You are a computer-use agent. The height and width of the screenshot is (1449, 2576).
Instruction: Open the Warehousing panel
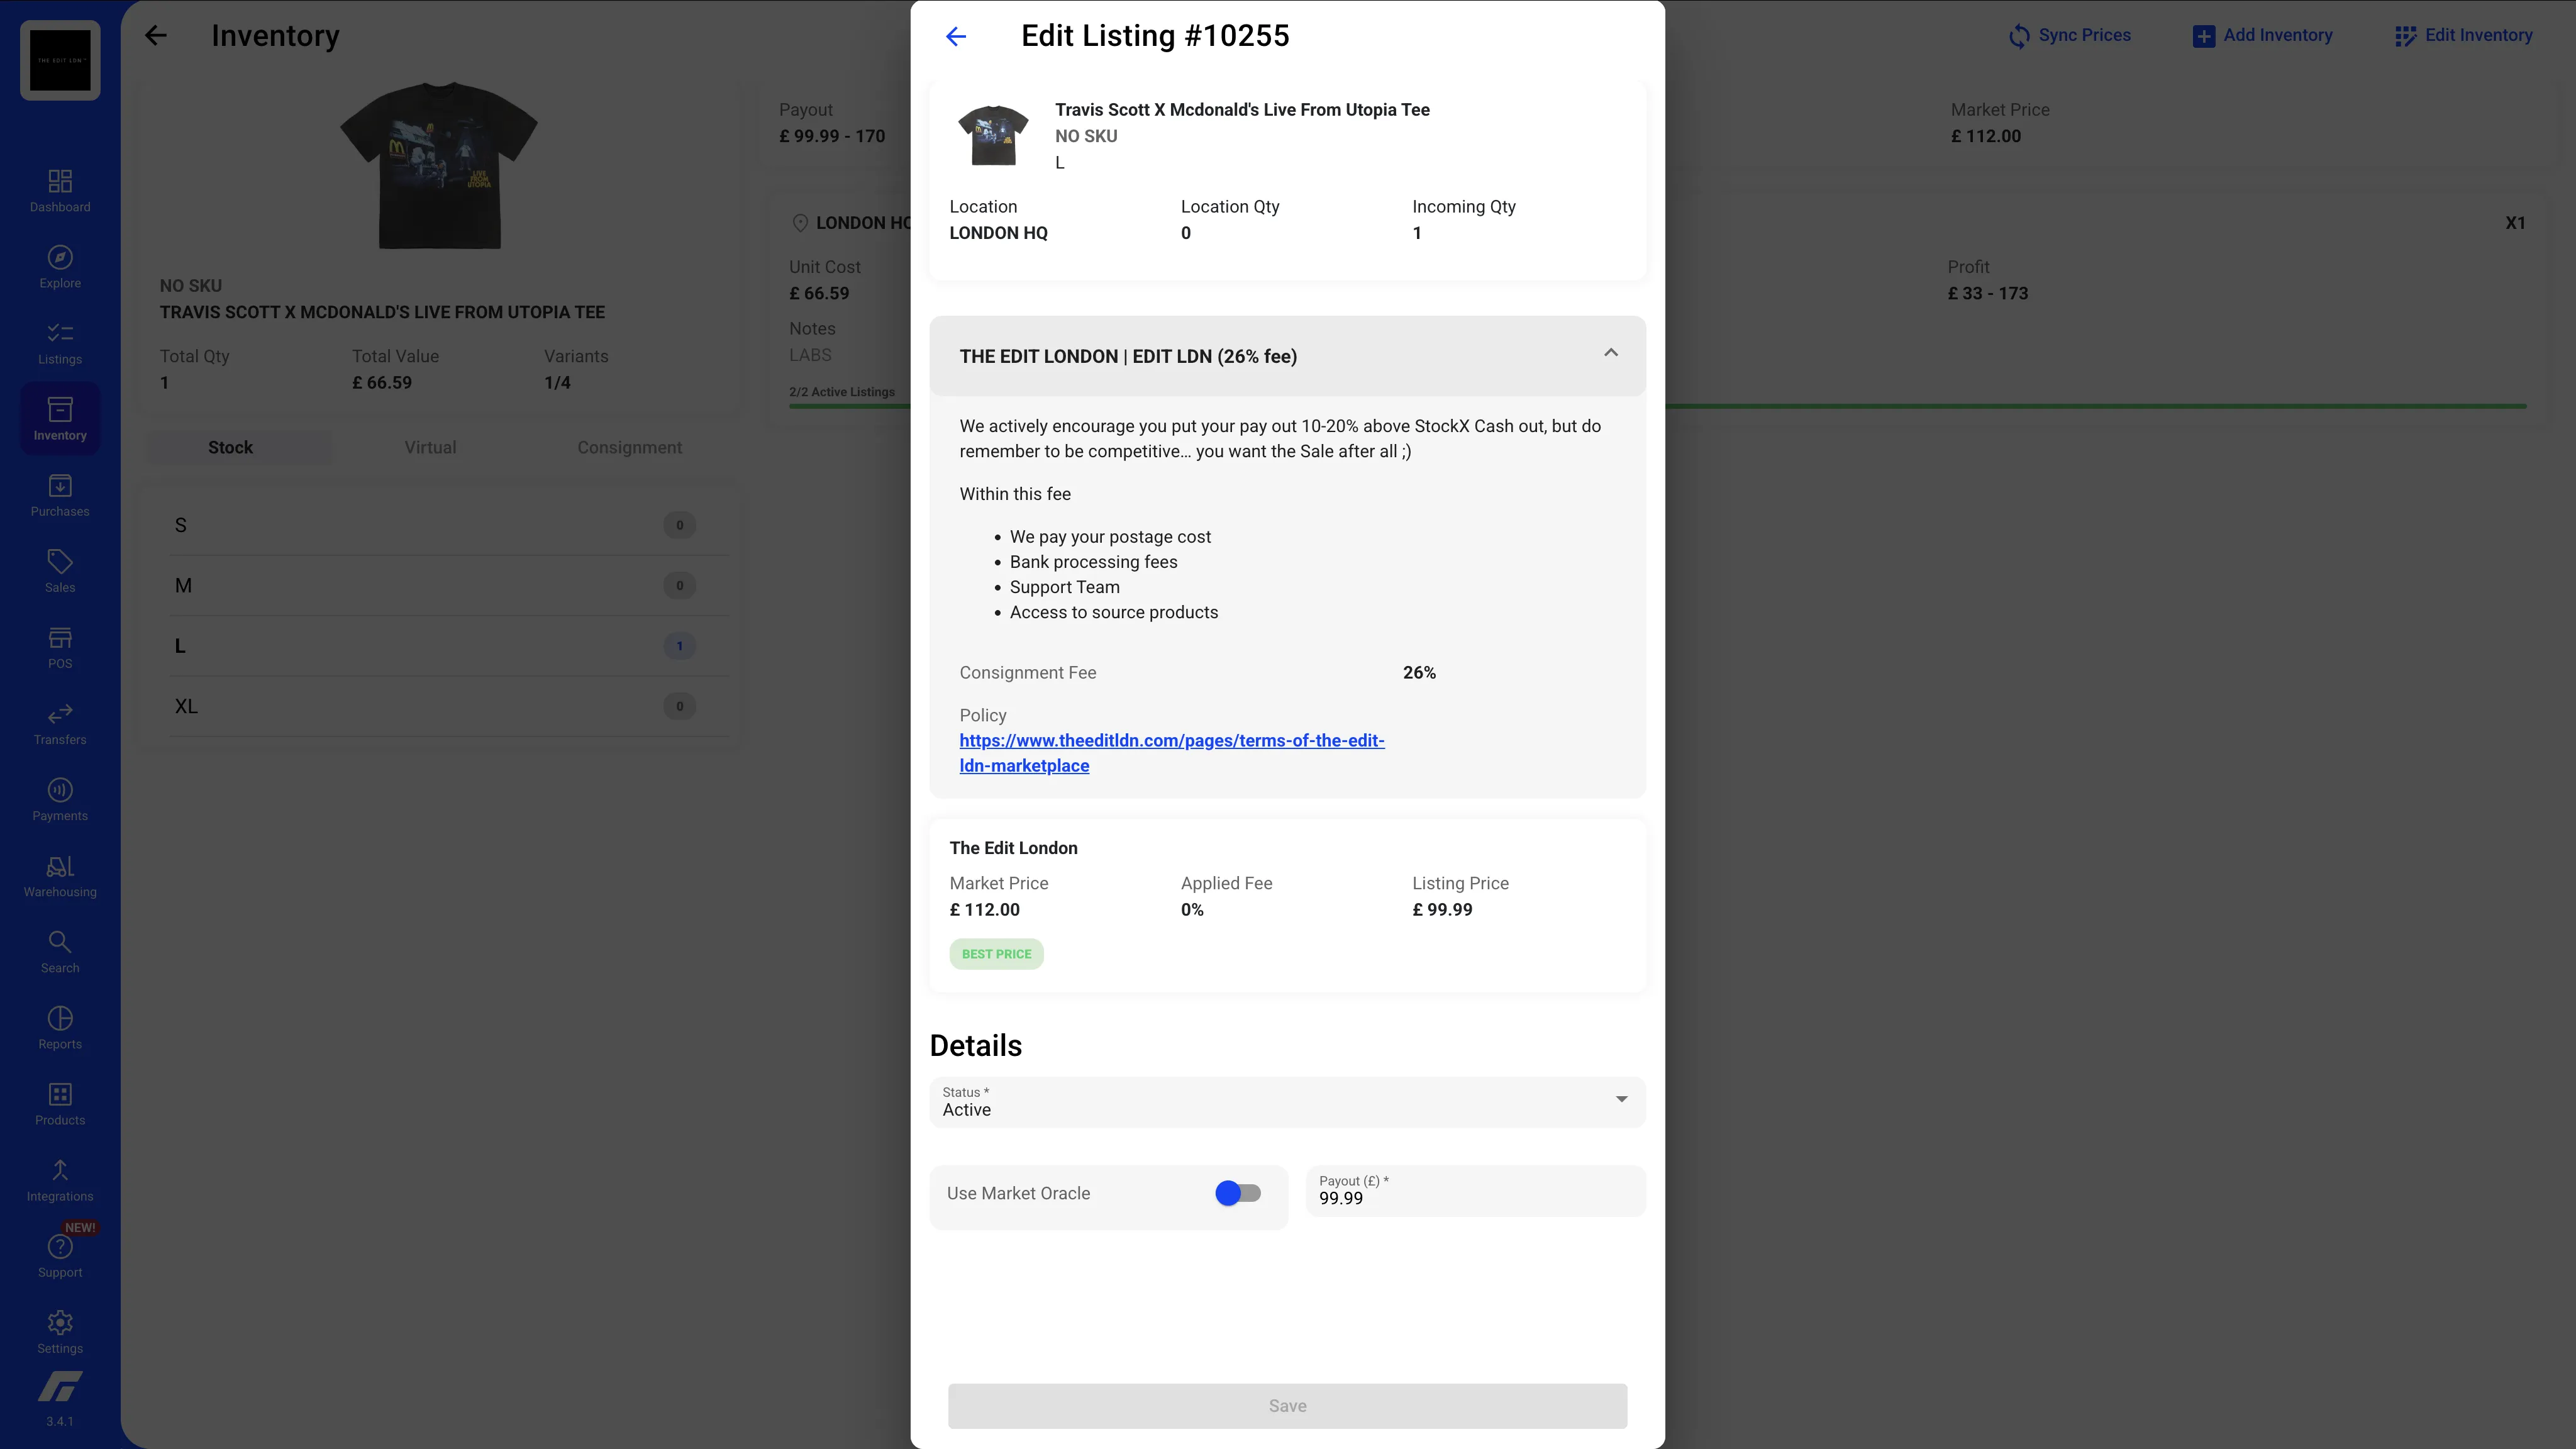point(59,873)
